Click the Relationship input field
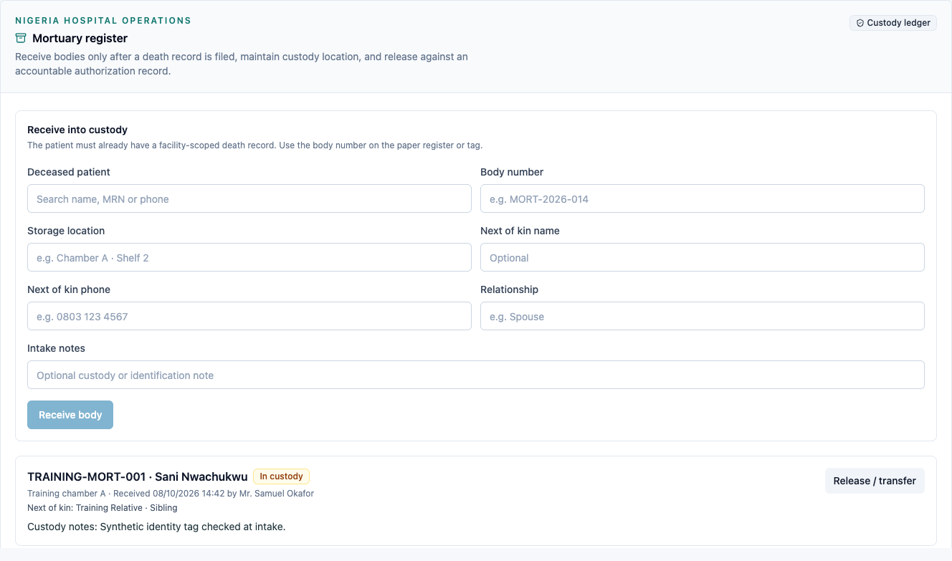The width and height of the screenshot is (952, 561). click(703, 316)
